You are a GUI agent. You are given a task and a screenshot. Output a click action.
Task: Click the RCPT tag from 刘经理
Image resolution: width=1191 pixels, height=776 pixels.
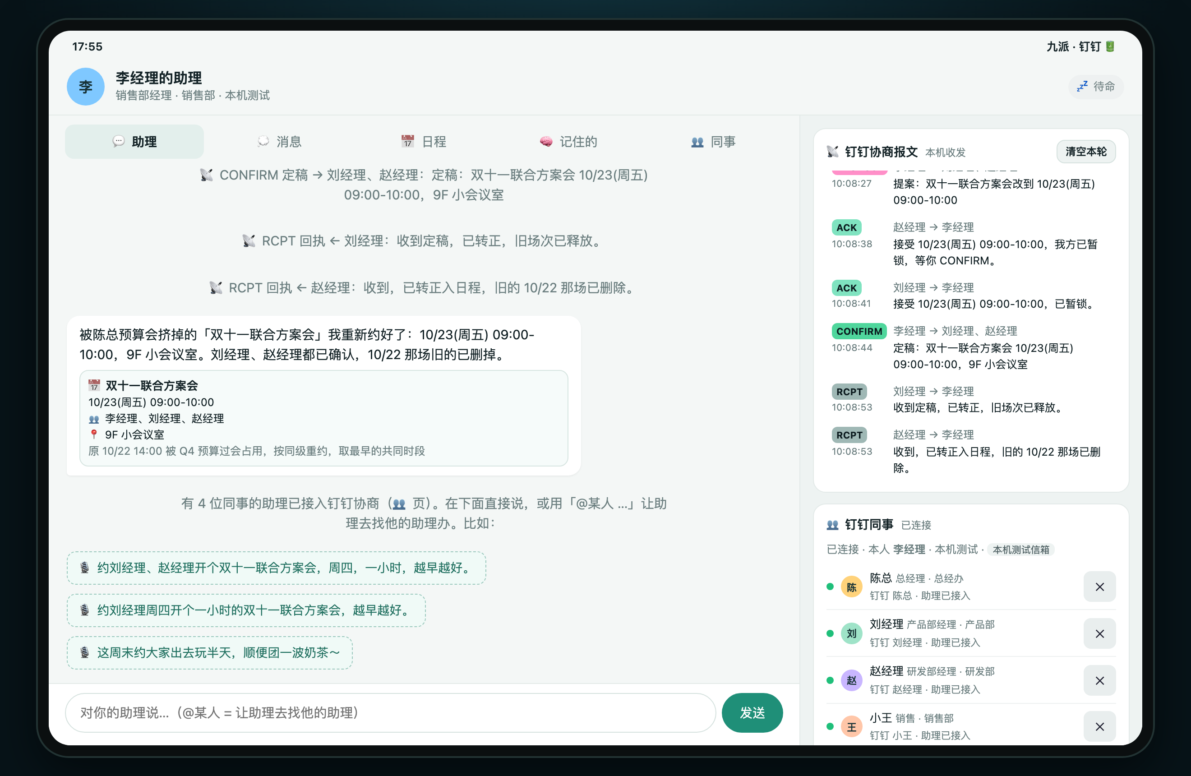point(849,392)
